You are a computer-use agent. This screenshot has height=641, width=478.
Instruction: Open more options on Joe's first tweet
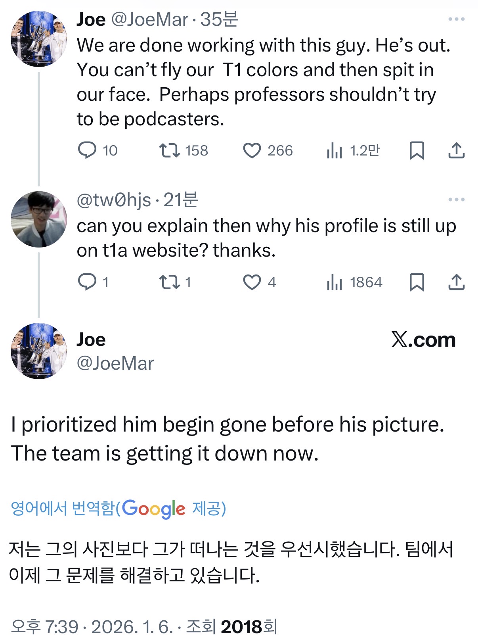[456, 19]
